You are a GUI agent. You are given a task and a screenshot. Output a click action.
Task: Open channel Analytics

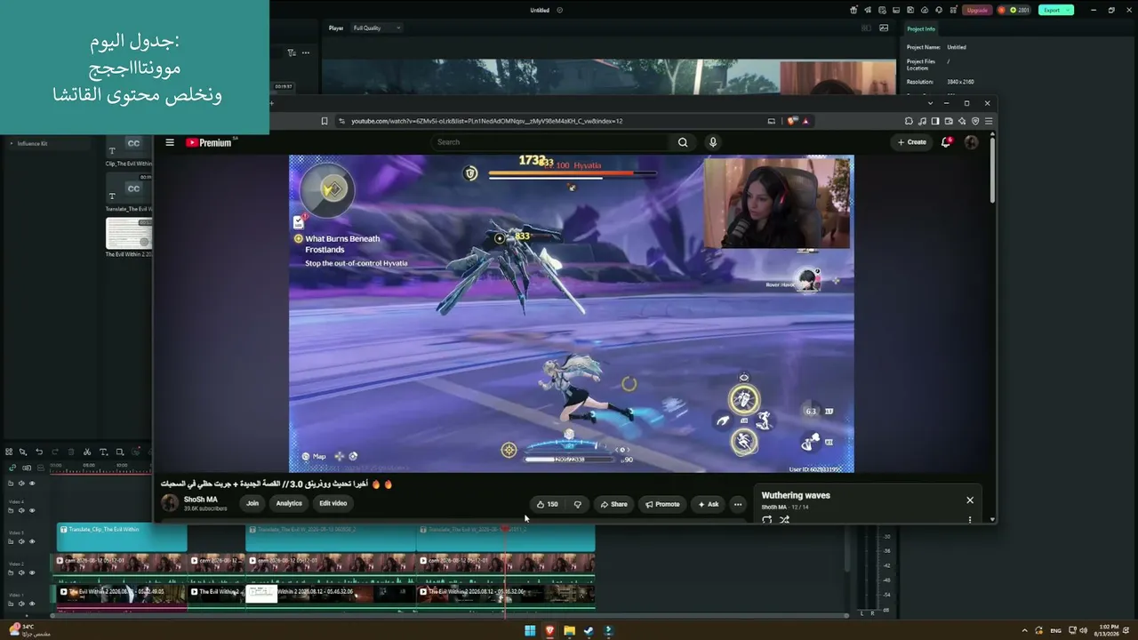(x=289, y=503)
